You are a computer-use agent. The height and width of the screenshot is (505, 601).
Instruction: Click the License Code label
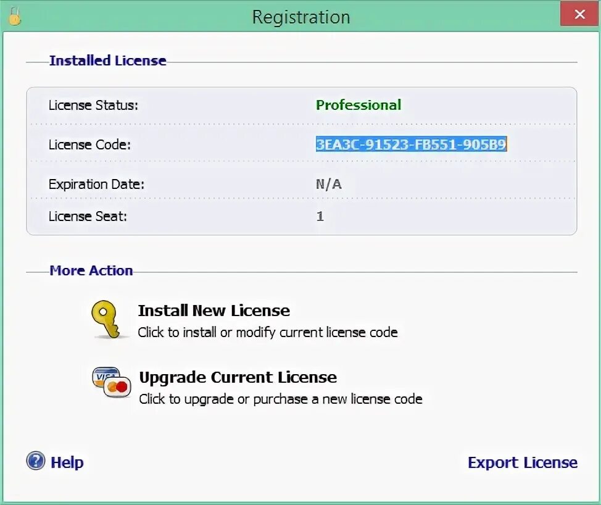[89, 144]
